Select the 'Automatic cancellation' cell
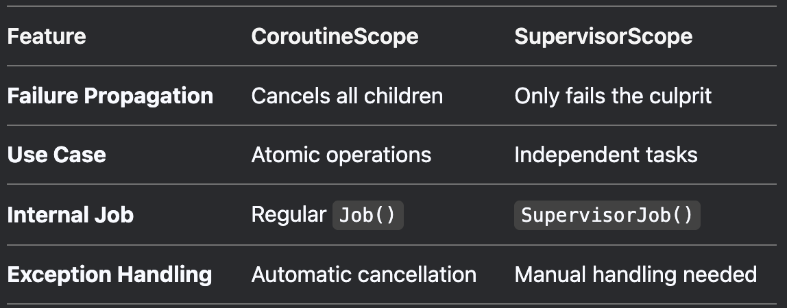Viewport: 787px width, 308px height. click(x=364, y=274)
